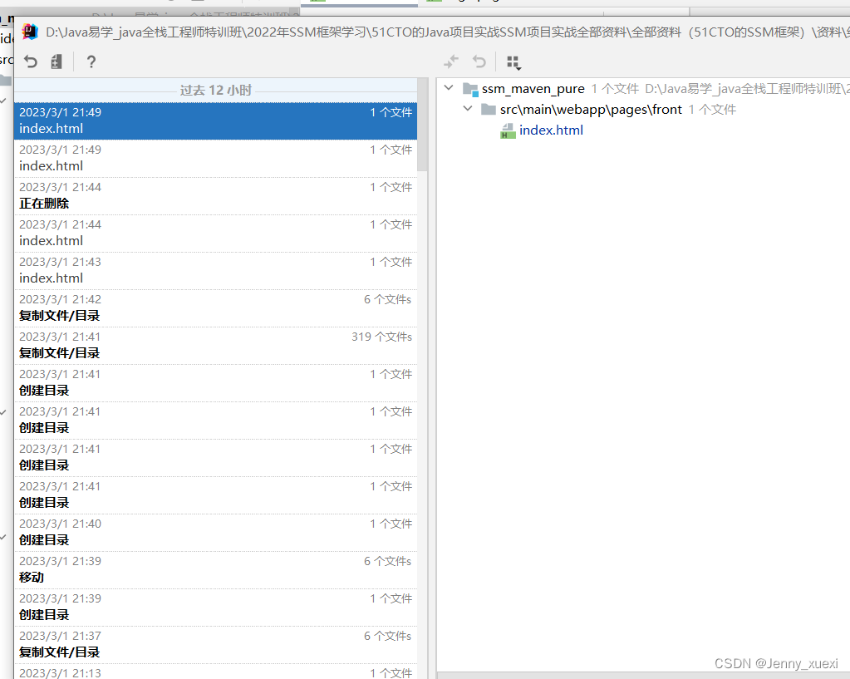The width and height of the screenshot is (850, 679).
Task: Click the Create Patch icon
Action: coord(57,62)
